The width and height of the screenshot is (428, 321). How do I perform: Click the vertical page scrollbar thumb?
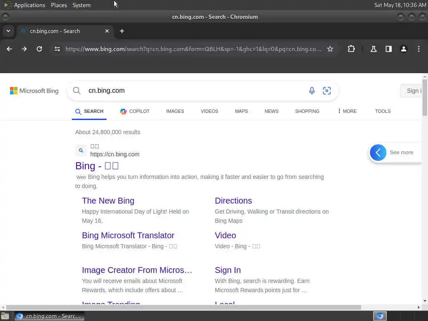(425, 97)
